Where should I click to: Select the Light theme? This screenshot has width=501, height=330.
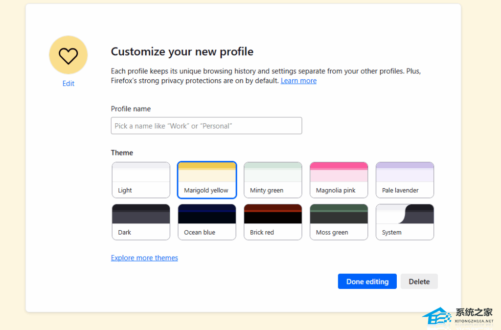pos(141,180)
